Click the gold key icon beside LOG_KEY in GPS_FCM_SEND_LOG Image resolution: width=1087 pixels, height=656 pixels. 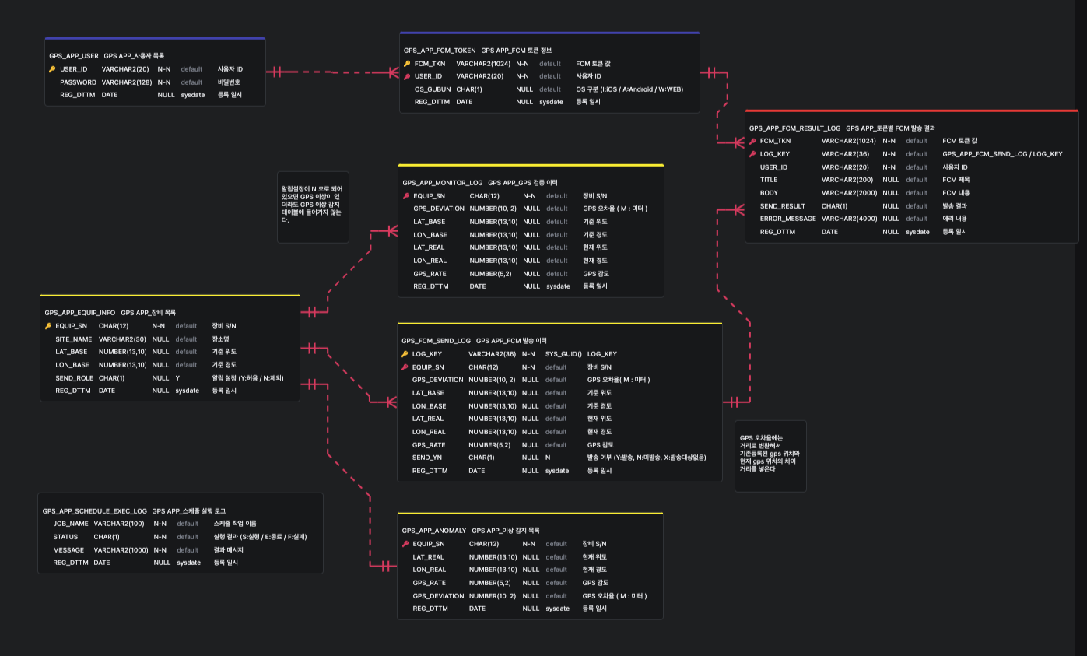click(405, 354)
